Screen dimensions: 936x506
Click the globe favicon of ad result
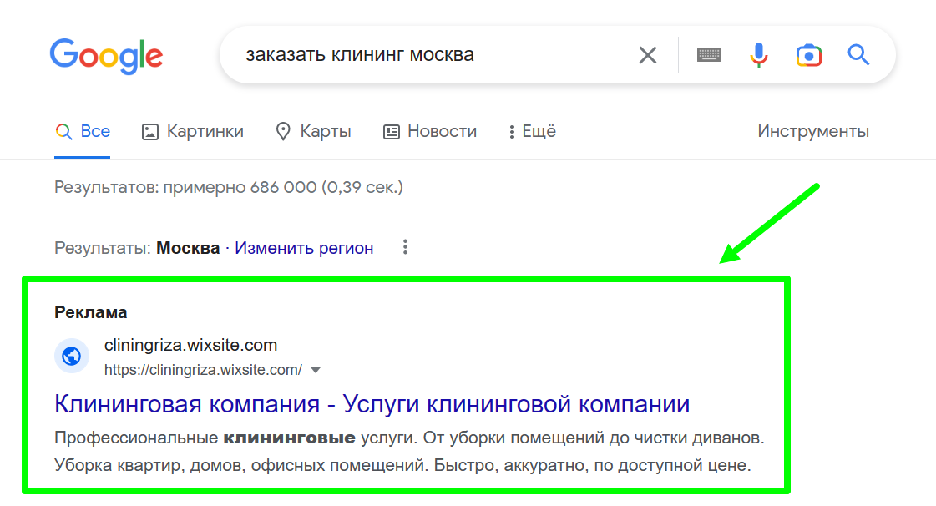click(x=72, y=357)
